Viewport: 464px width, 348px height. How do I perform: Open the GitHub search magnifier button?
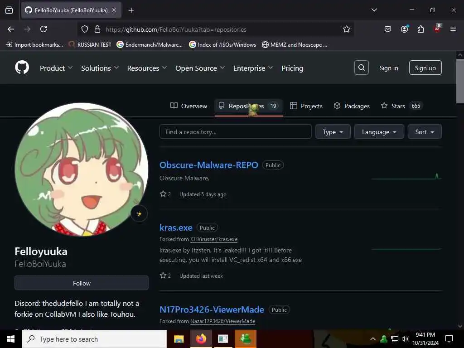point(361,68)
